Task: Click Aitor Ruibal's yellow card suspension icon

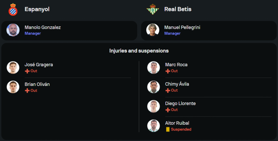Action: pos(168,129)
